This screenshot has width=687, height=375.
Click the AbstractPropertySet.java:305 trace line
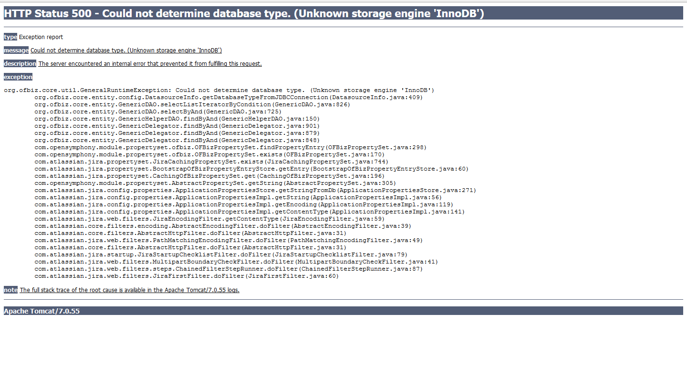(215, 183)
